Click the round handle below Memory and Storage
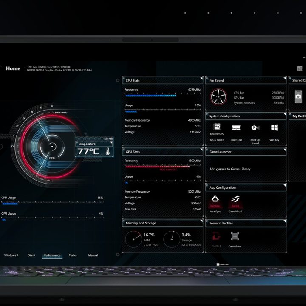The width and height of the screenshot is (306, 306). 118,255
